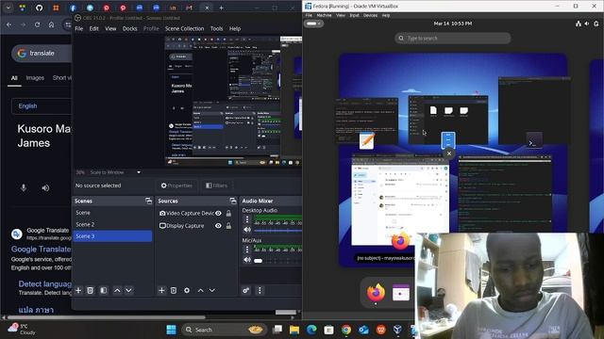
Task: Click the browser reload icon
Action: click(37, 24)
